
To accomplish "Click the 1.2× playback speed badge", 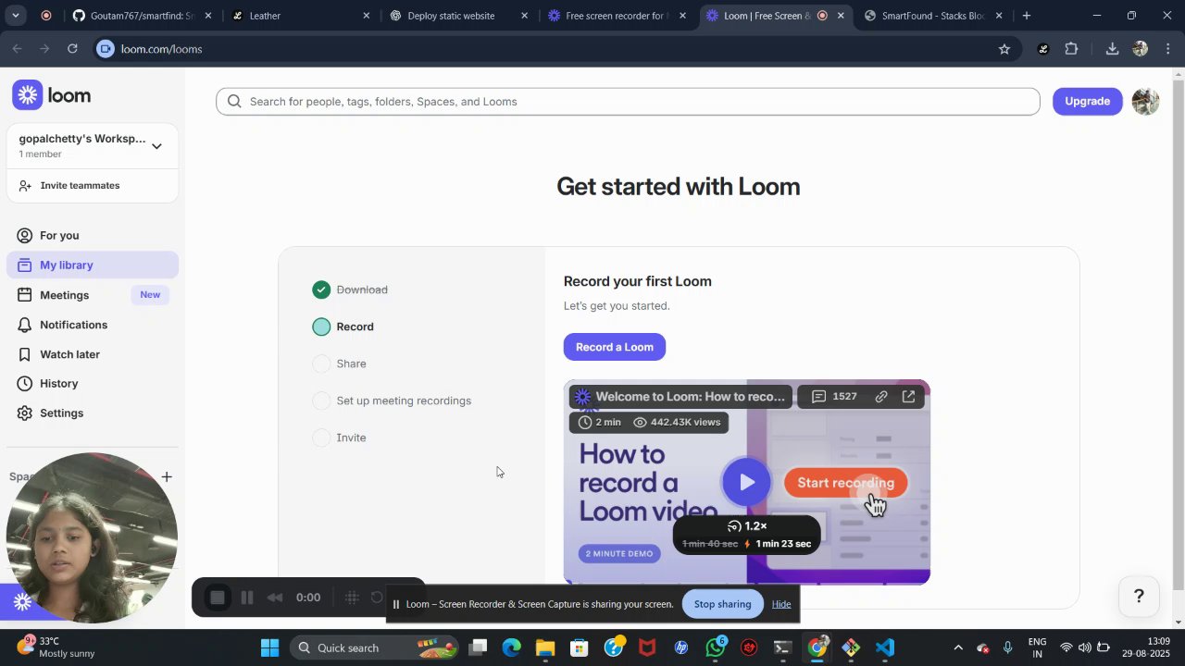I will (747, 525).
